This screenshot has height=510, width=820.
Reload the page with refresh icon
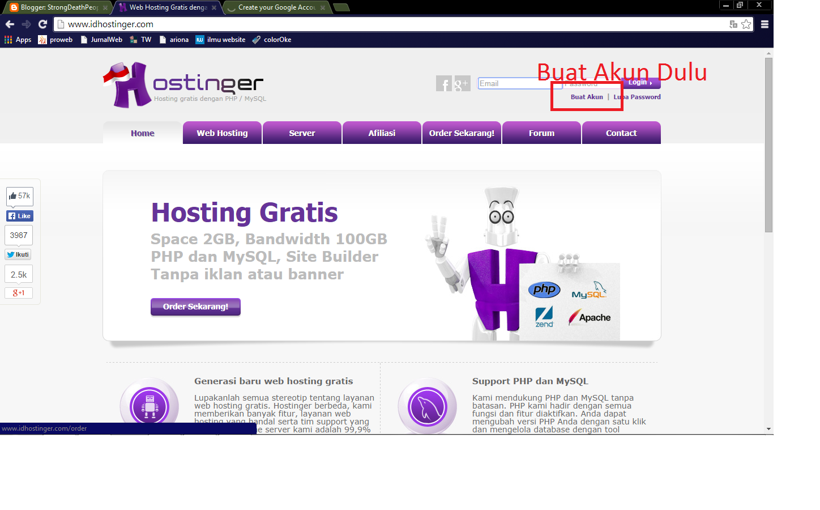(42, 24)
